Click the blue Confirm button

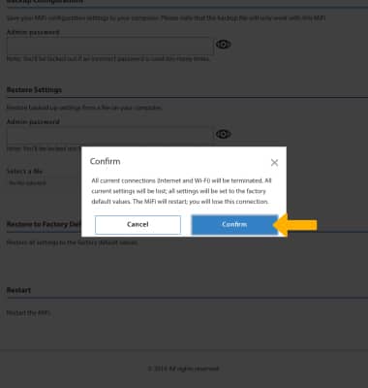point(234,225)
